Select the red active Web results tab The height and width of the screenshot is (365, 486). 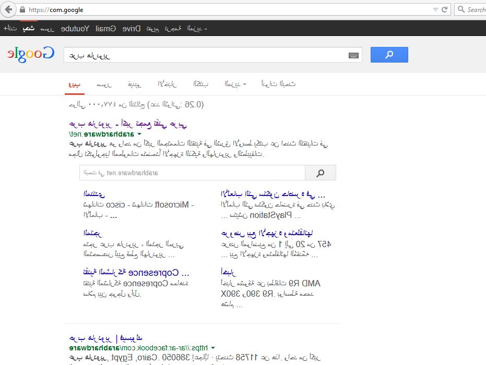click(74, 84)
